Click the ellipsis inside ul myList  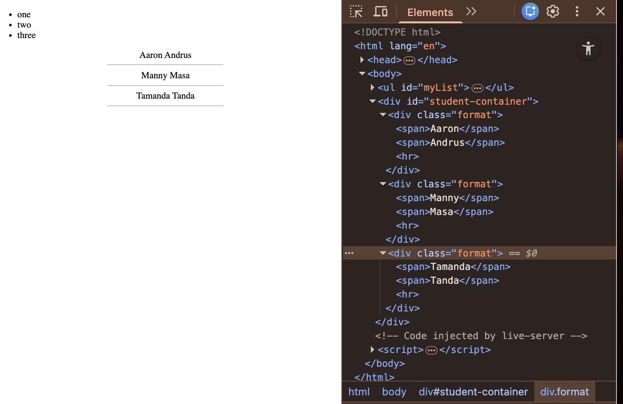pos(477,87)
